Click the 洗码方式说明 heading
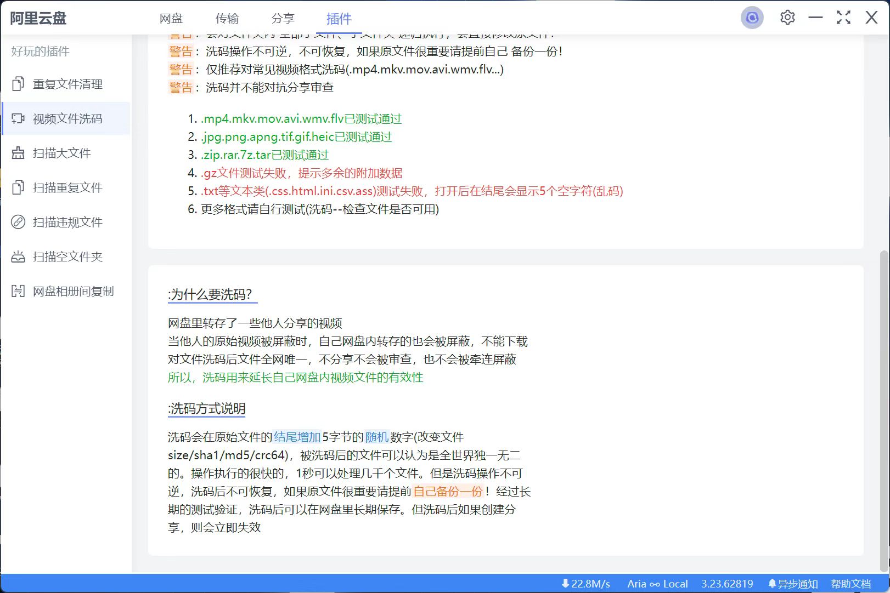 click(207, 408)
